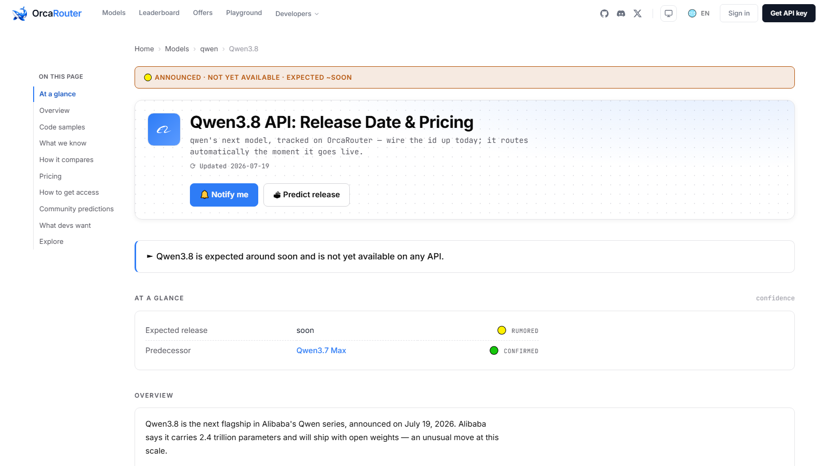Click the 'RUMORED' confidence label
Image resolution: width=828 pixels, height=466 pixels.
tap(525, 331)
